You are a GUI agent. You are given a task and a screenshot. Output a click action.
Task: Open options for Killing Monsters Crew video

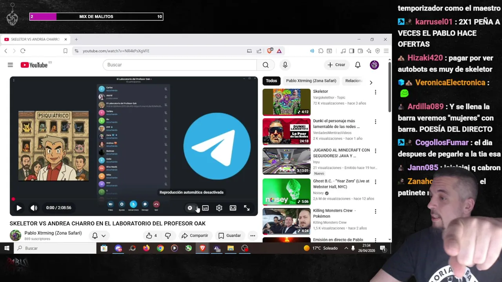click(375, 211)
